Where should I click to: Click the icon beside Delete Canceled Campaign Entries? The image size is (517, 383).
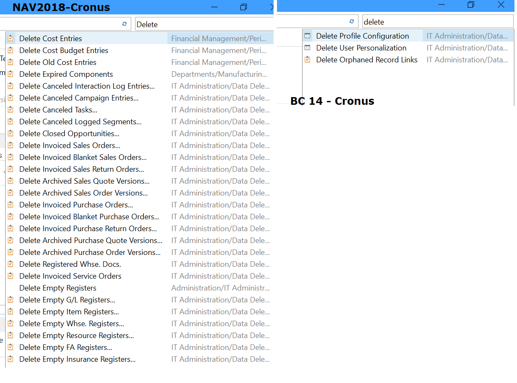[11, 98]
